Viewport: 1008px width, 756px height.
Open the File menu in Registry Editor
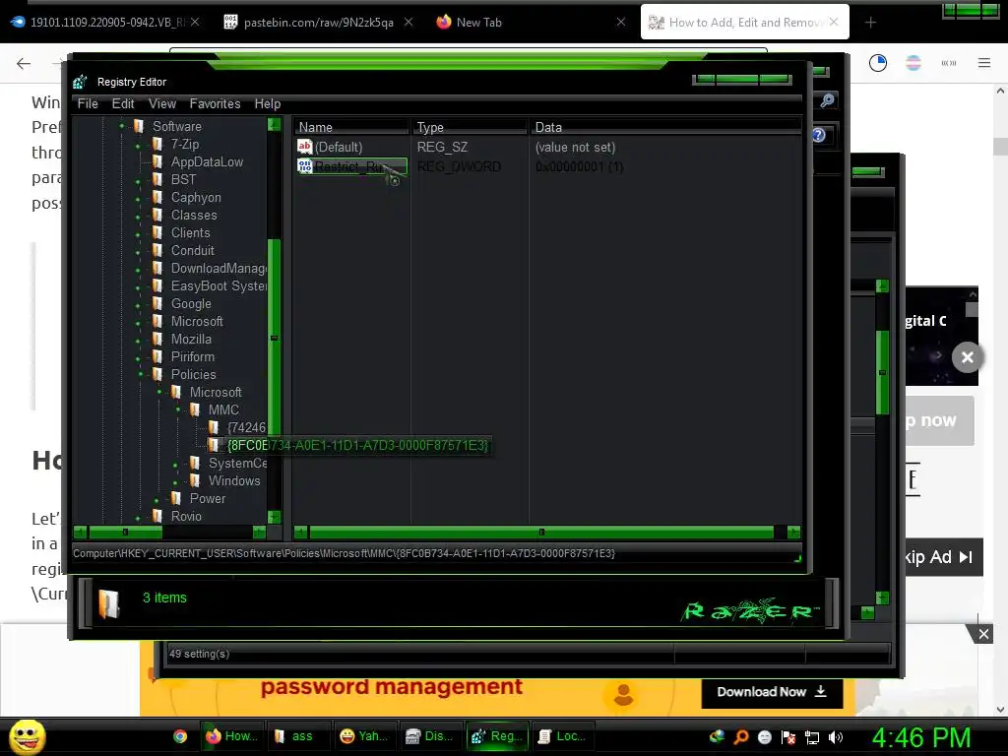tap(88, 103)
